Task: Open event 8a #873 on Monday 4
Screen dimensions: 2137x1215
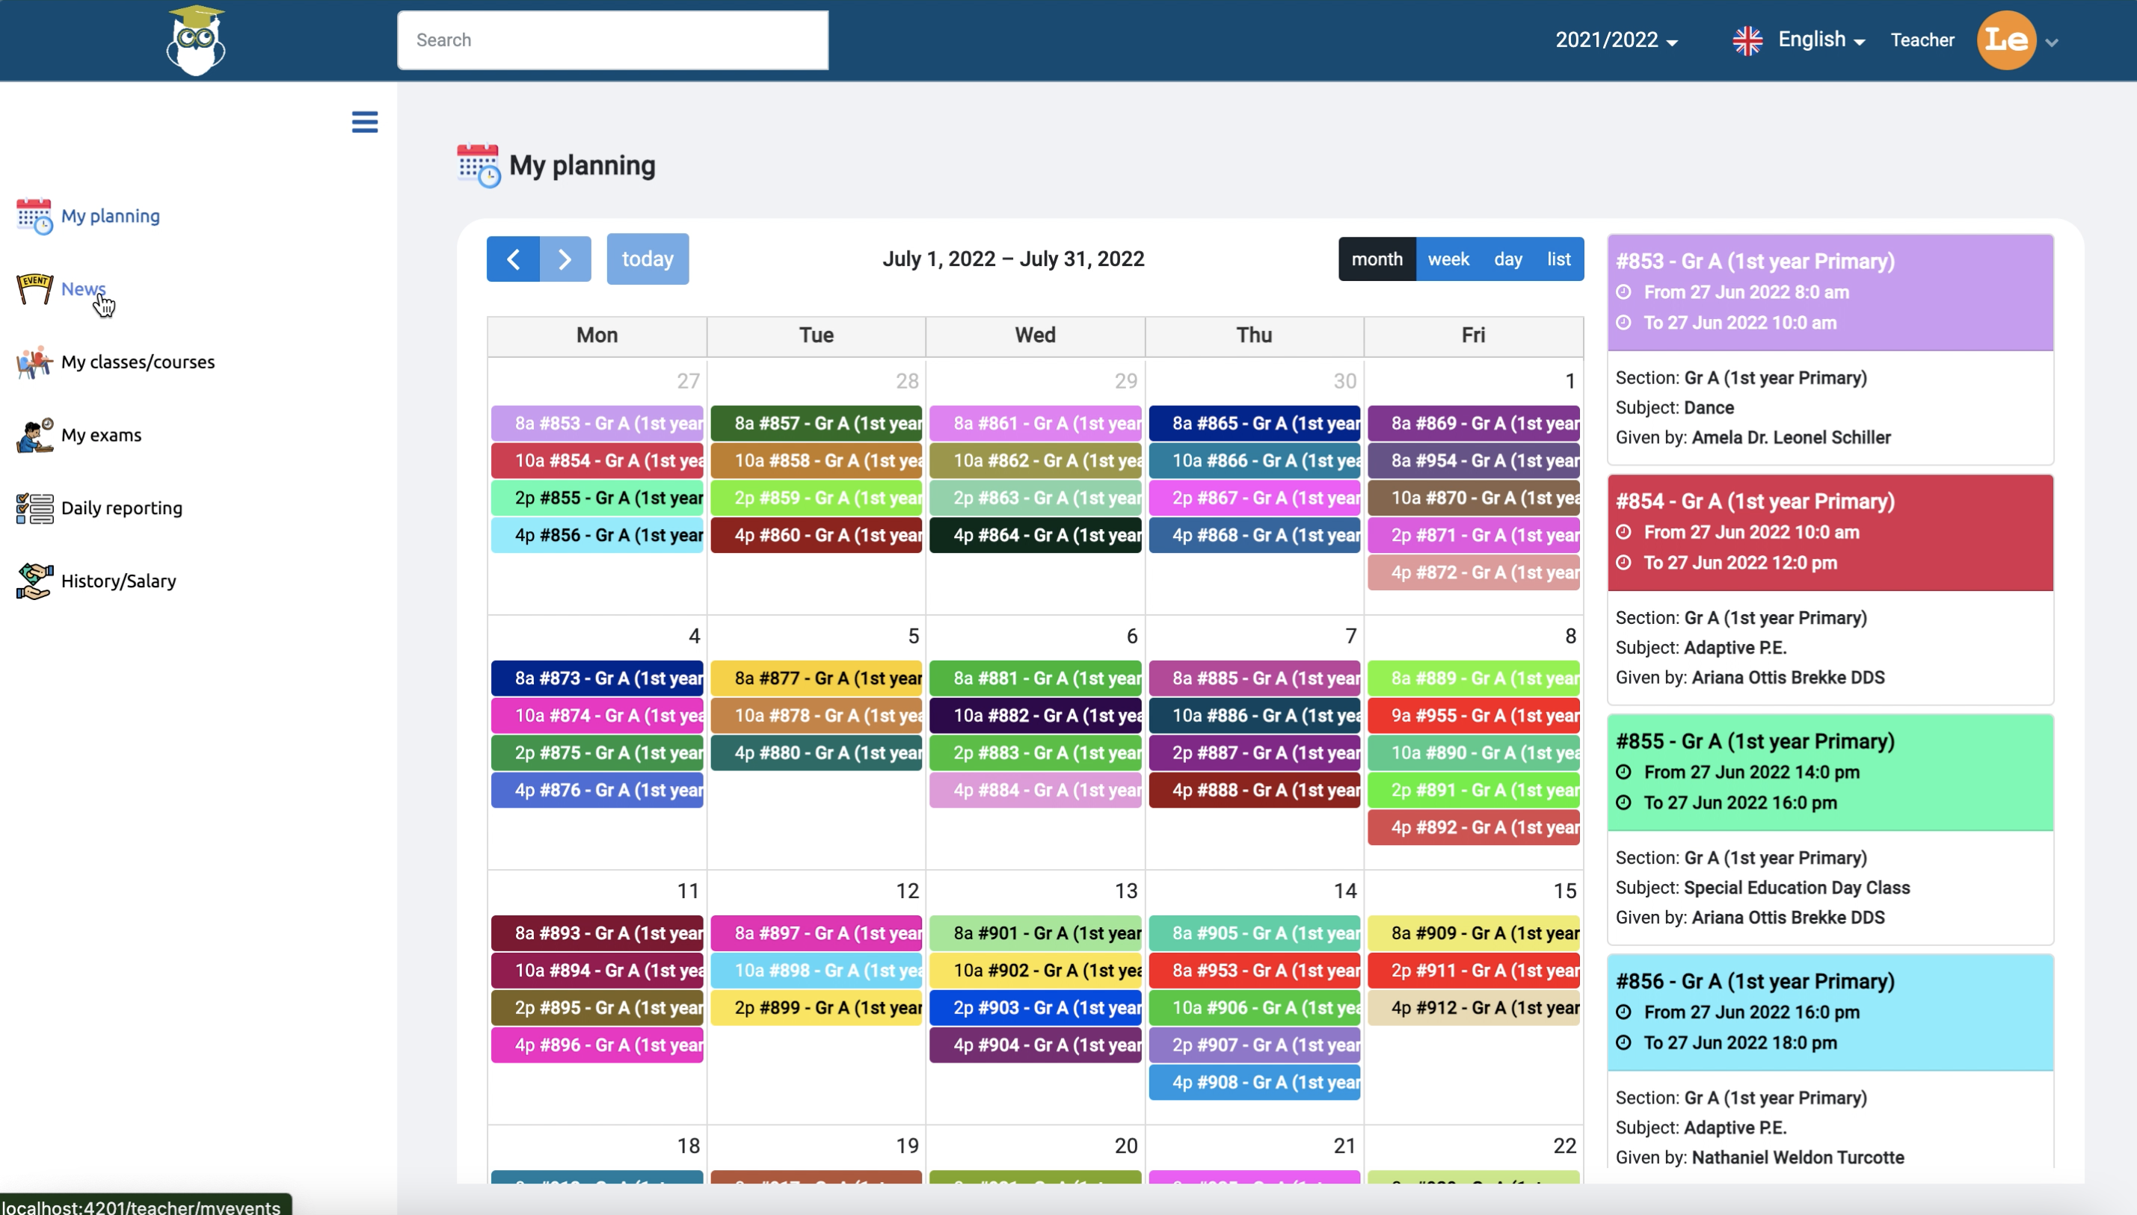Action: pyautogui.click(x=597, y=678)
